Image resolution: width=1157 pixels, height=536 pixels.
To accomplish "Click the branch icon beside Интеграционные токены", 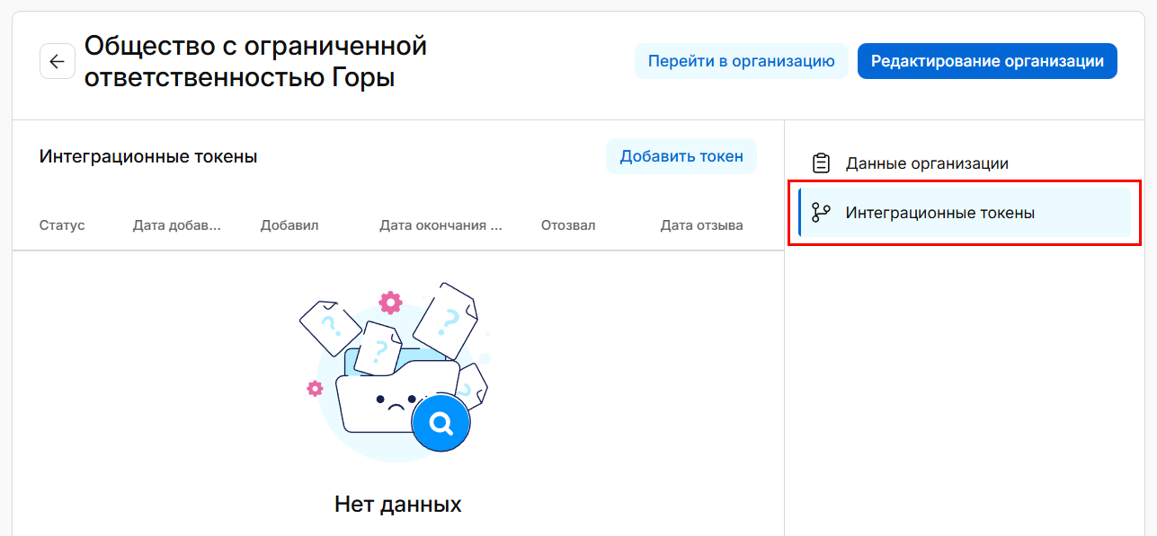I will 821,213.
